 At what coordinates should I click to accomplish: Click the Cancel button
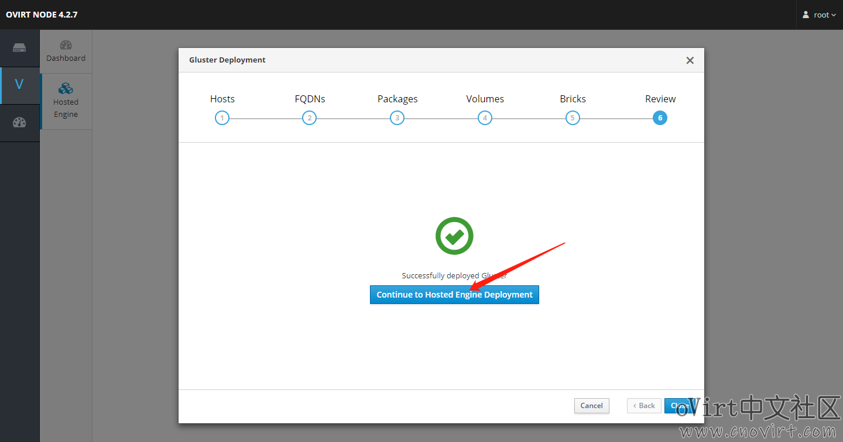591,406
